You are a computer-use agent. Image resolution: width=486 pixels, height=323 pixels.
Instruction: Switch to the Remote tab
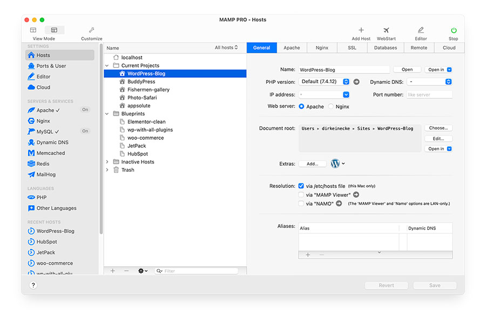tap(419, 48)
